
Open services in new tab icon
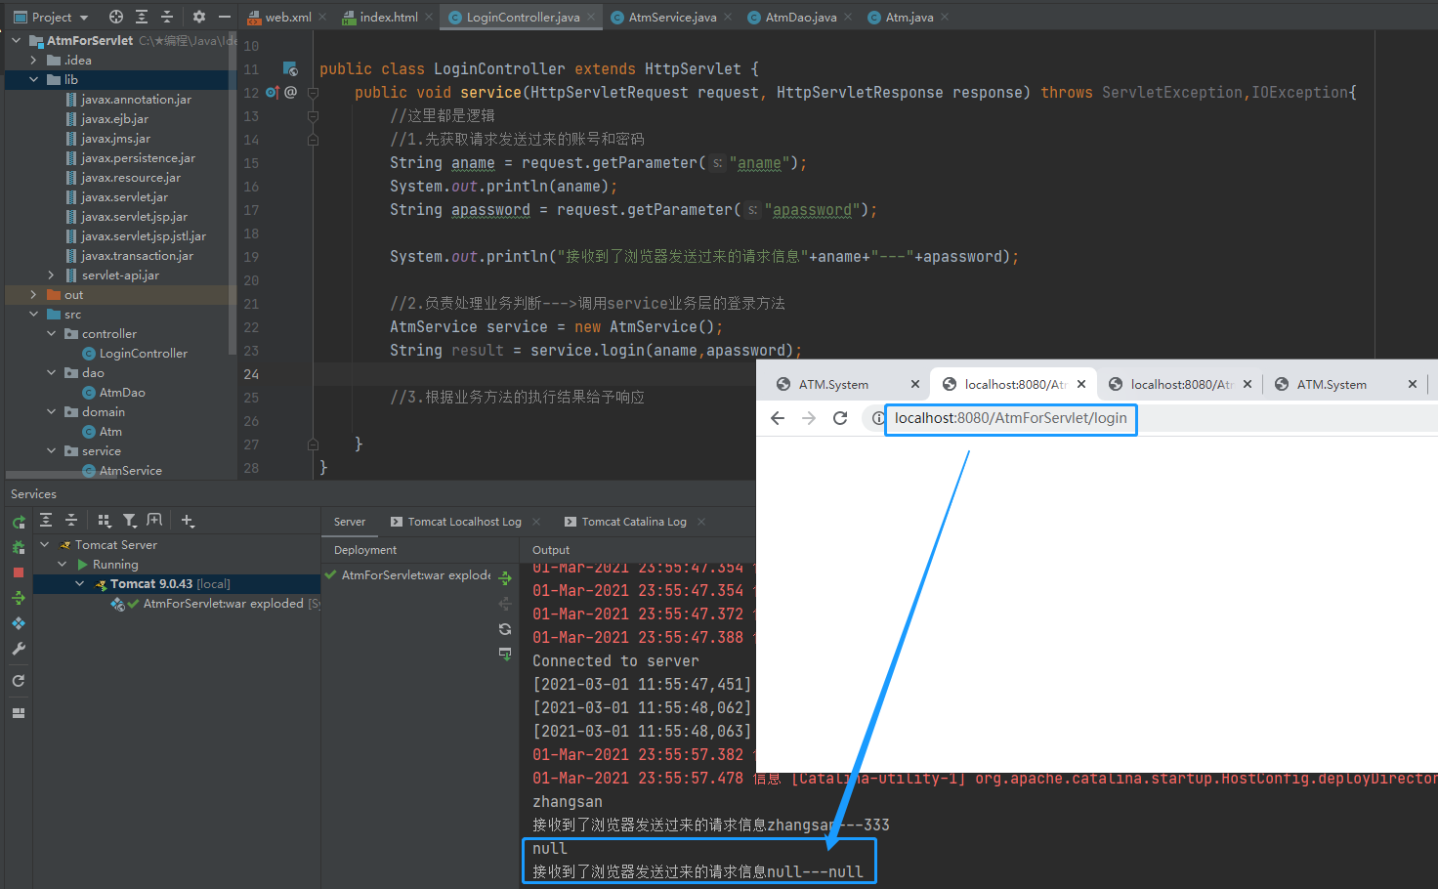click(154, 521)
